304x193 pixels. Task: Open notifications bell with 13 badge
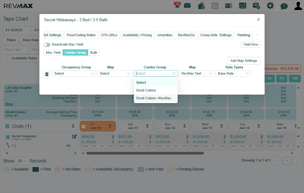(x=177, y=5)
